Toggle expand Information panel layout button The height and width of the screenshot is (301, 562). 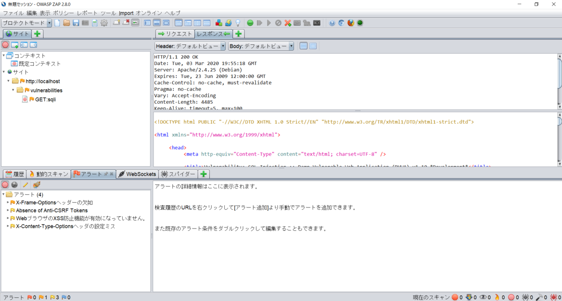[x=157, y=23]
